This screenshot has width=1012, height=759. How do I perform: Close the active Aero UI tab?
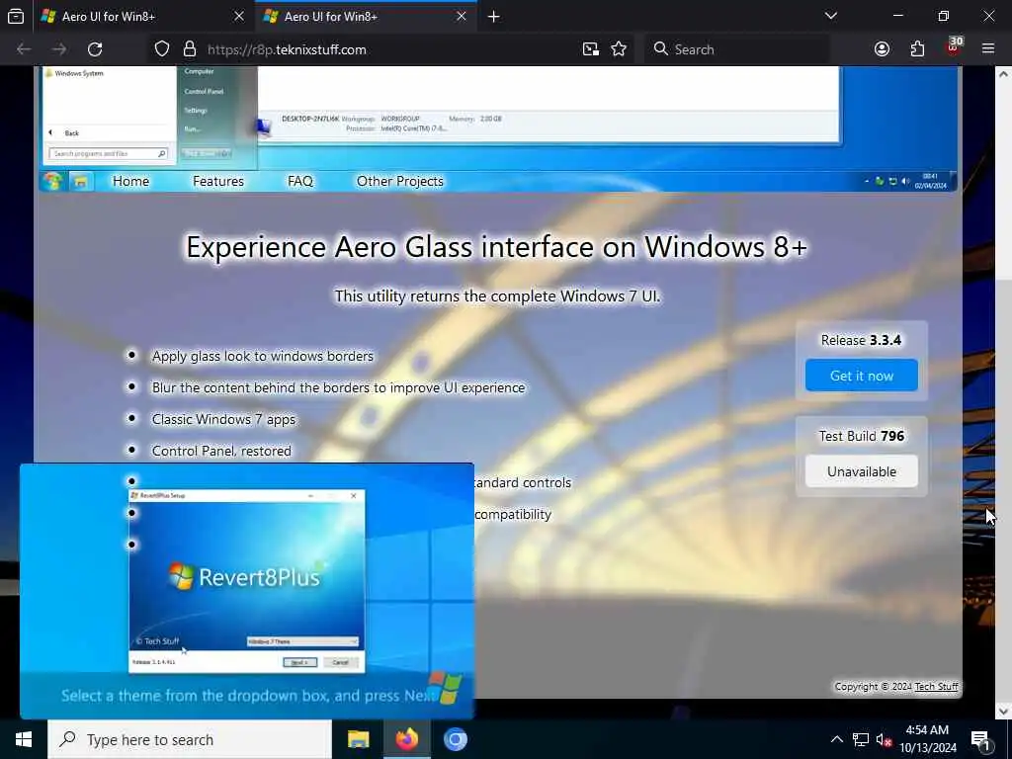[462, 16]
